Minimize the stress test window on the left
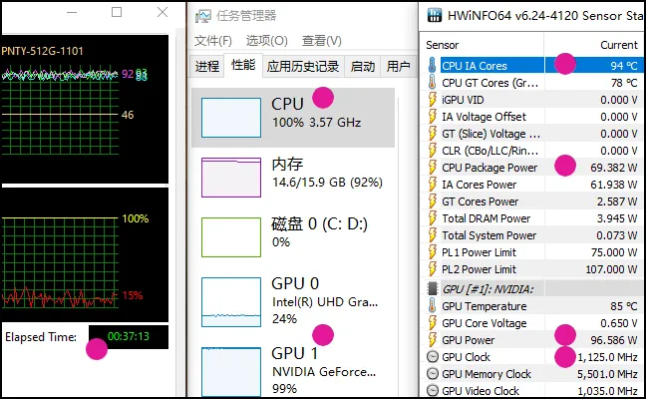The width and height of the screenshot is (646, 399). [72, 12]
